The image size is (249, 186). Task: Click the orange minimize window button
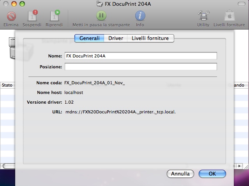tap(14, 4)
